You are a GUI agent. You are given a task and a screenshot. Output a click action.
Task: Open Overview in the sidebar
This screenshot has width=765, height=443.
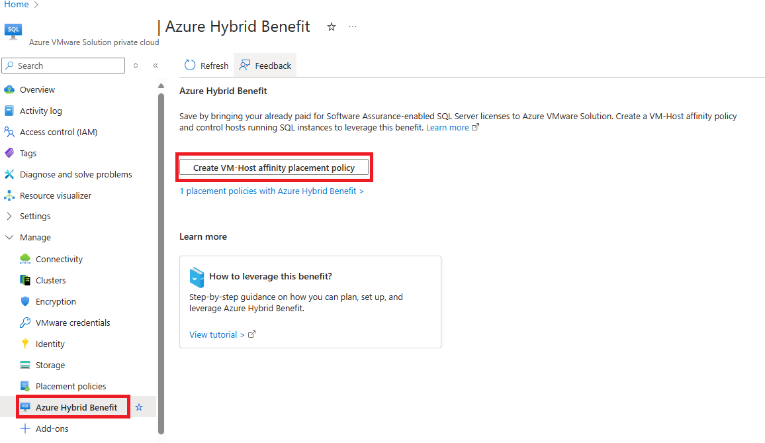[37, 90]
